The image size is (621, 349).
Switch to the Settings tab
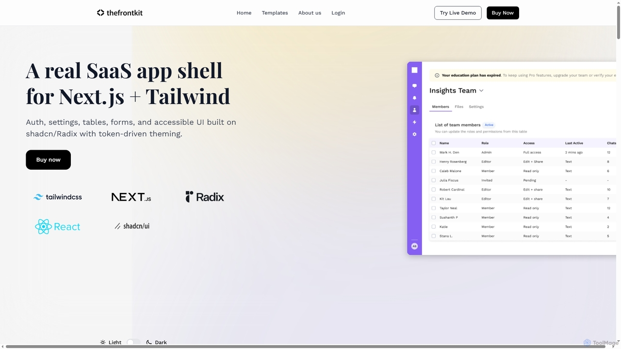[476, 107]
